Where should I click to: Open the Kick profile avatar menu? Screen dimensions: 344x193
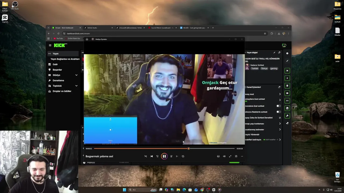click(x=284, y=45)
